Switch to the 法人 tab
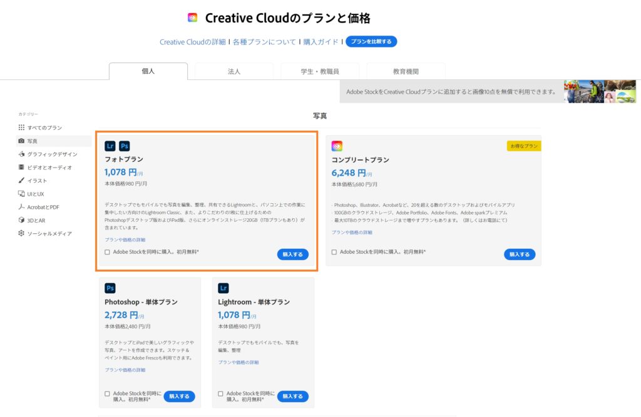This screenshot has width=641, height=417. point(234,71)
